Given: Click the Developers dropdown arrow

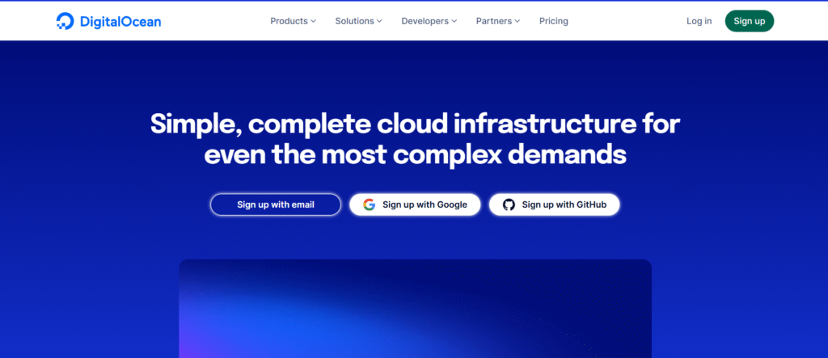Looking at the screenshot, I should (454, 21).
